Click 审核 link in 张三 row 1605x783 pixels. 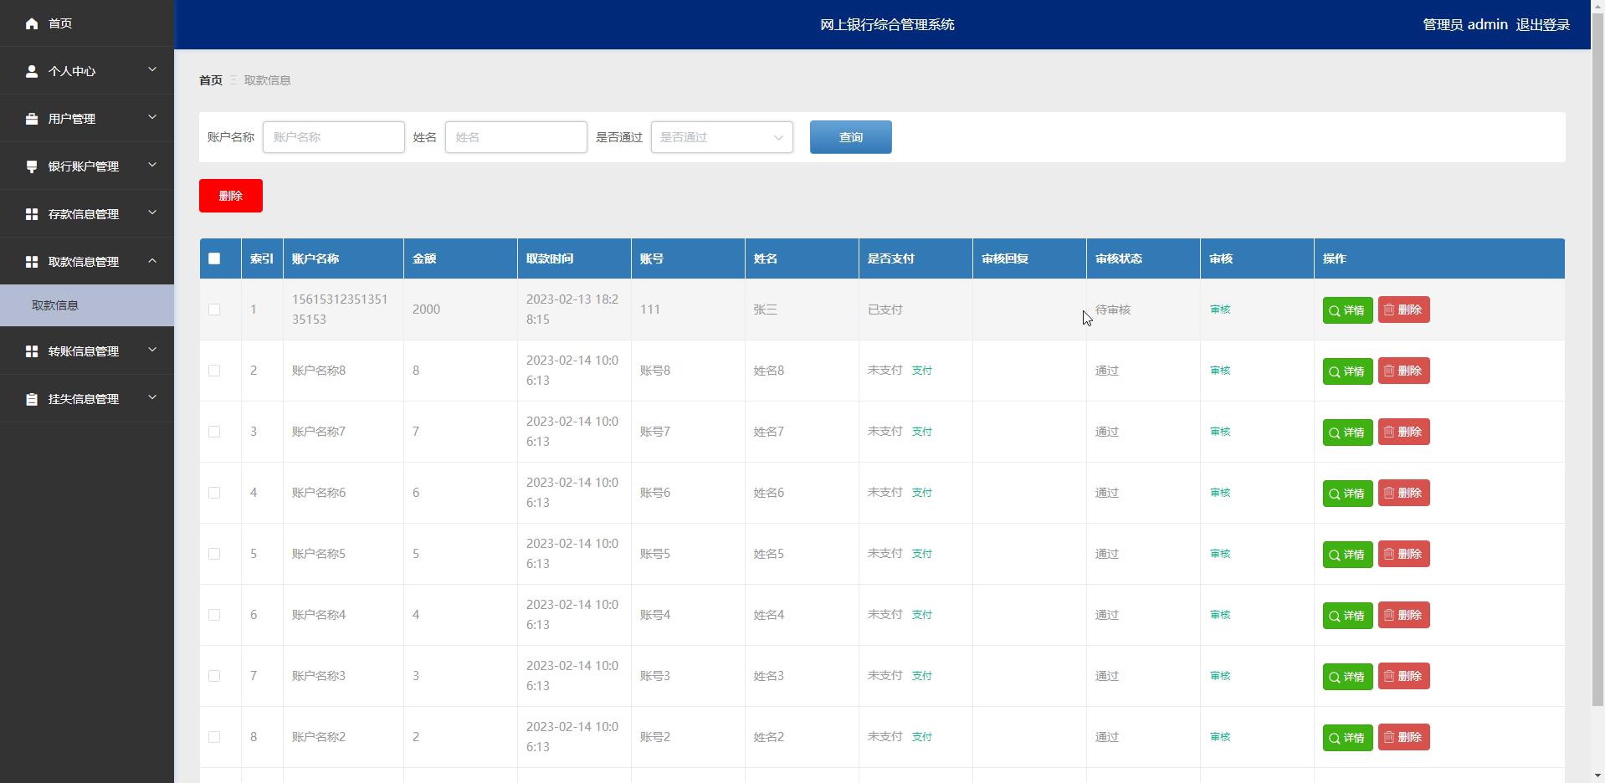coord(1220,310)
